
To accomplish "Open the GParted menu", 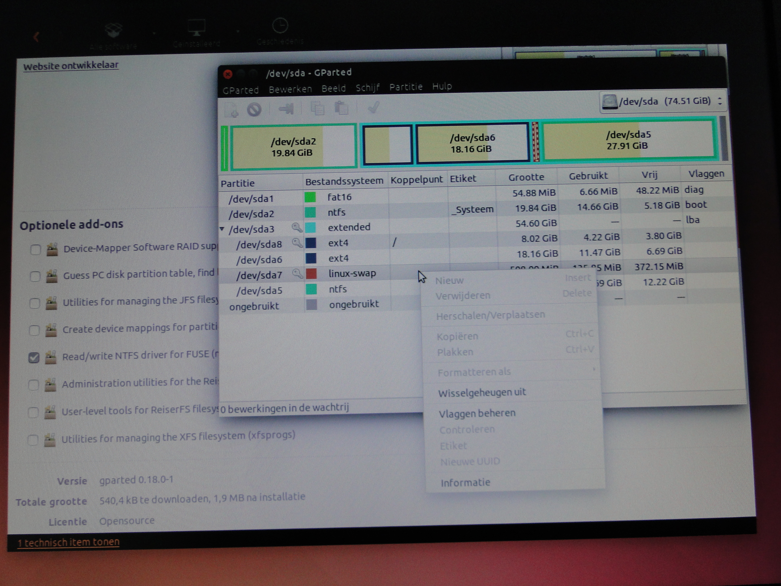I will [240, 90].
